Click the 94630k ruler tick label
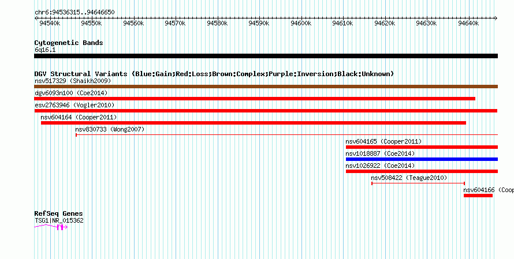Screen dimensions: 514x259 [x=427, y=23]
